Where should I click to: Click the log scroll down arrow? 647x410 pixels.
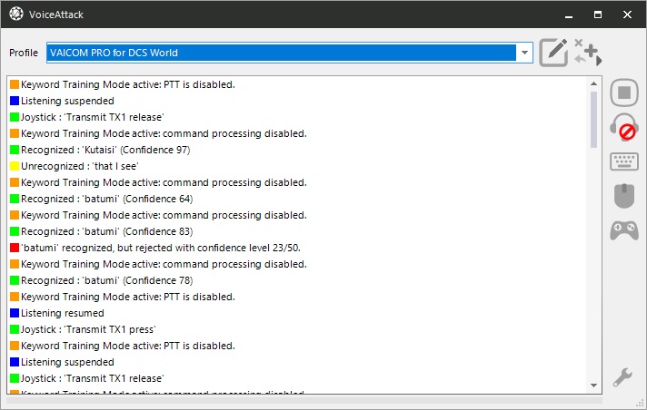pos(593,386)
